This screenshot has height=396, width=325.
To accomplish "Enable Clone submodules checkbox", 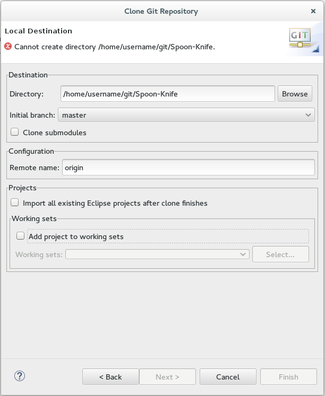I will click(x=15, y=132).
